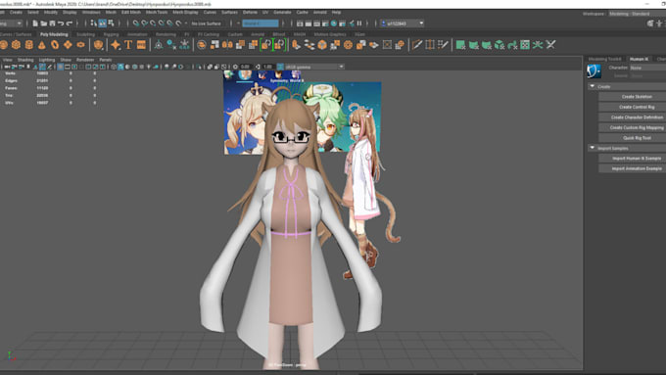The height and width of the screenshot is (375, 666).
Task: Toggle the sRGB gamma view transform button
Action: point(280,67)
